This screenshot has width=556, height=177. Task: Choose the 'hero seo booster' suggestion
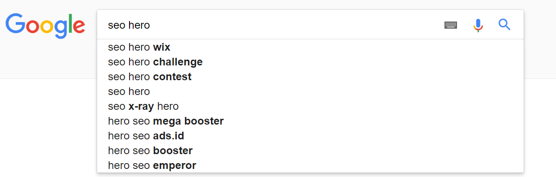pyautogui.click(x=310, y=151)
